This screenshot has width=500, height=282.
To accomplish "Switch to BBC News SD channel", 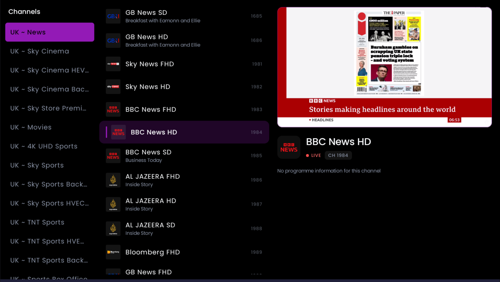I will (x=184, y=156).
